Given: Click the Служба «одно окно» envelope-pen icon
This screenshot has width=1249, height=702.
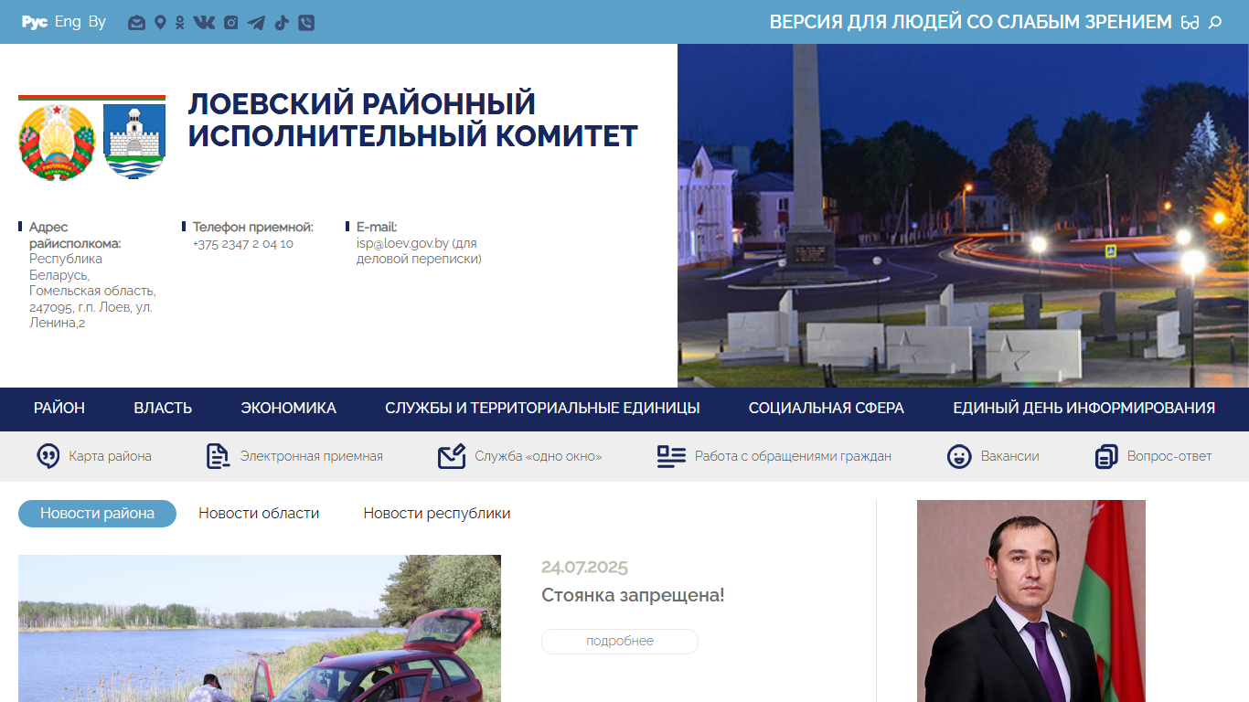Looking at the screenshot, I should click(x=452, y=456).
